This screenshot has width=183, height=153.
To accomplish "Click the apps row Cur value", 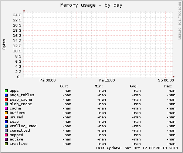I will click(x=67, y=91).
